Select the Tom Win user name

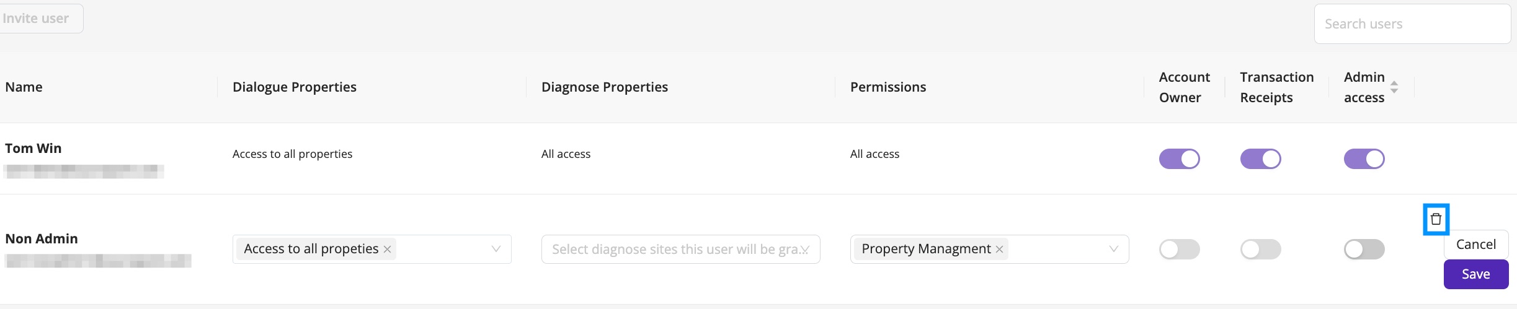pyautogui.click(x=33, y=149)
